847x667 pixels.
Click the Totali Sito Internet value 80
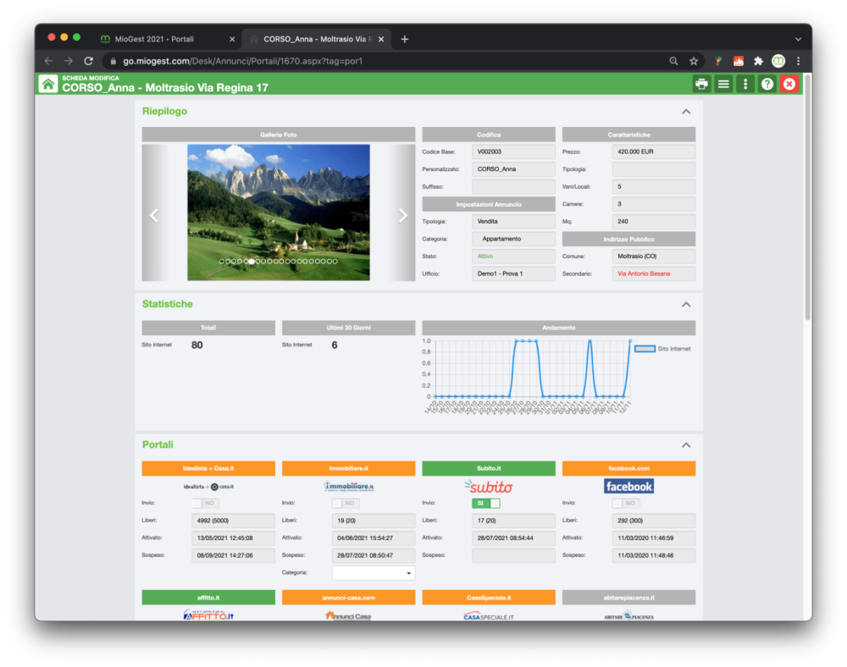click(x=197, y=345)
